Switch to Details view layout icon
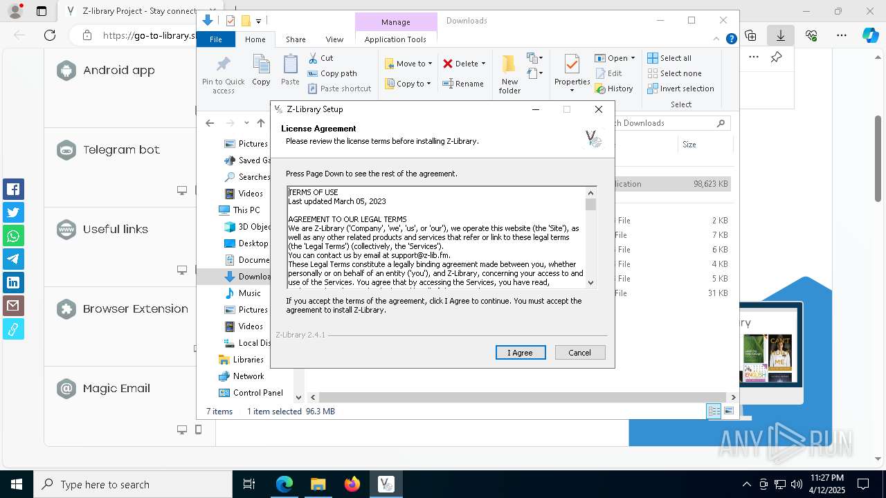The width and height of the screenshot is (886, 498). 714,411
